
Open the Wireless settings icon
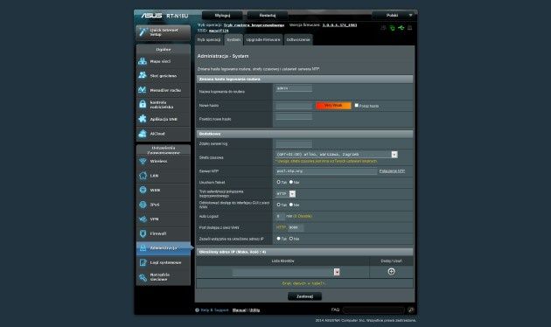(143, 161)
